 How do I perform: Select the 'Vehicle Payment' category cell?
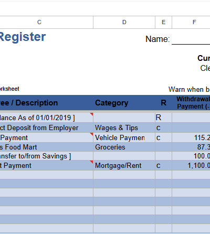point(124,137)
